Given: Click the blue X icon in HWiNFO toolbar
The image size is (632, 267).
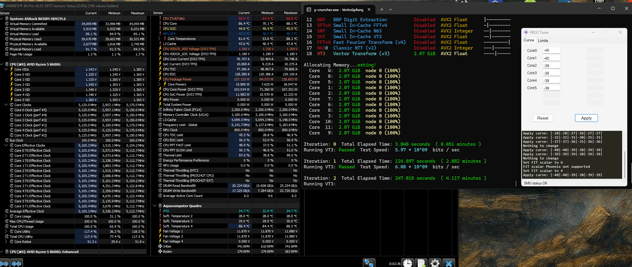Looking at the screenshot, I should tap(449, 263).
